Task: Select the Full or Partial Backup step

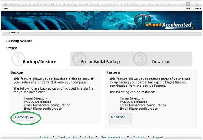Action: coord(100,59)
